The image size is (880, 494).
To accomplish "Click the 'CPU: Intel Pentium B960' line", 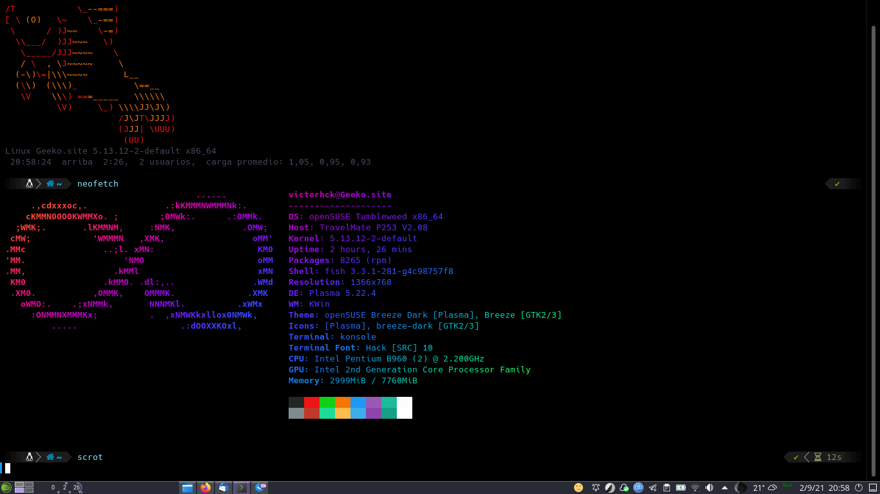I will coord(387,359).
